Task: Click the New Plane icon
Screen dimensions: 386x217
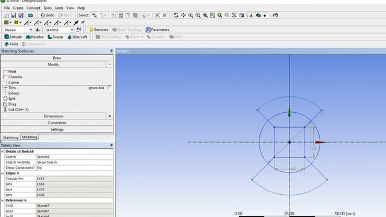Action: (x=37, y=30)
